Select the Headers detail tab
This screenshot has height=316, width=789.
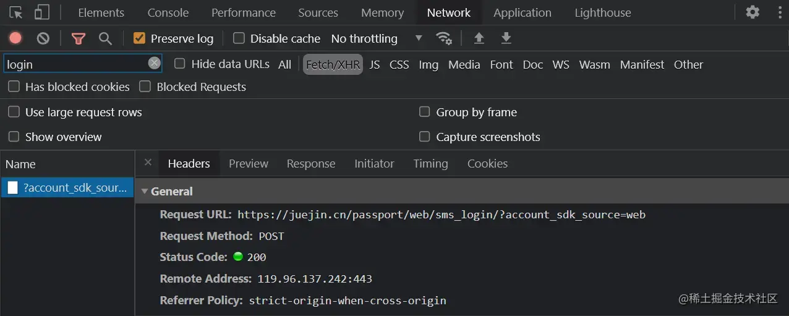coord(189,164)
